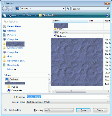The height and width of the screenshot is (116, 112).
Task: Show More favorite links
Action: 12,69
